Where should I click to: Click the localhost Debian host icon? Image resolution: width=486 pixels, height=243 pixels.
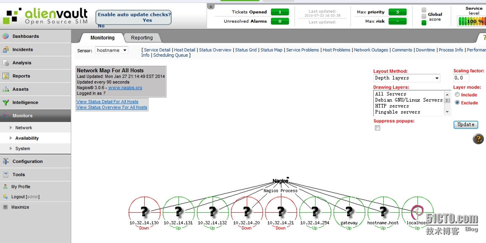(x=417, y=212)
